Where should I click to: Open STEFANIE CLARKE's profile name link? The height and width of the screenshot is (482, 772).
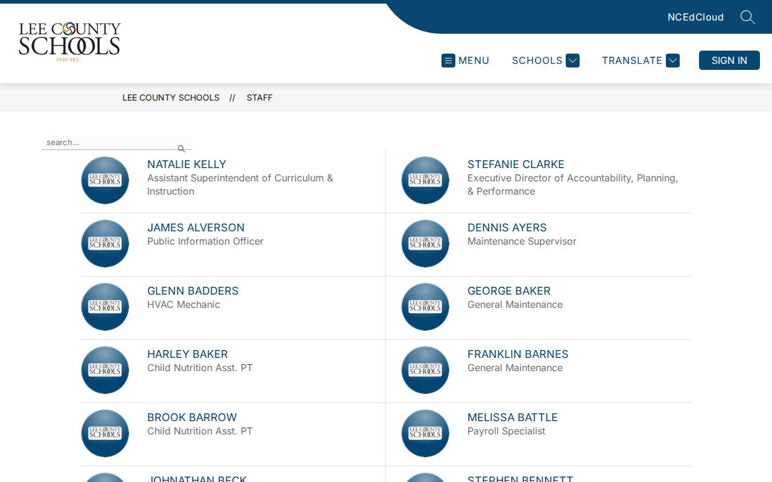click(x=516, y=164)
